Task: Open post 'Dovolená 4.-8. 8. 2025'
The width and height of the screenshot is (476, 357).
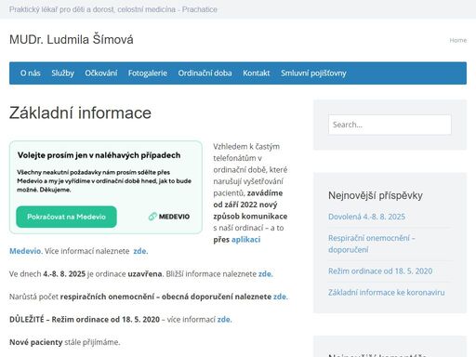Action: pos(366,217)
